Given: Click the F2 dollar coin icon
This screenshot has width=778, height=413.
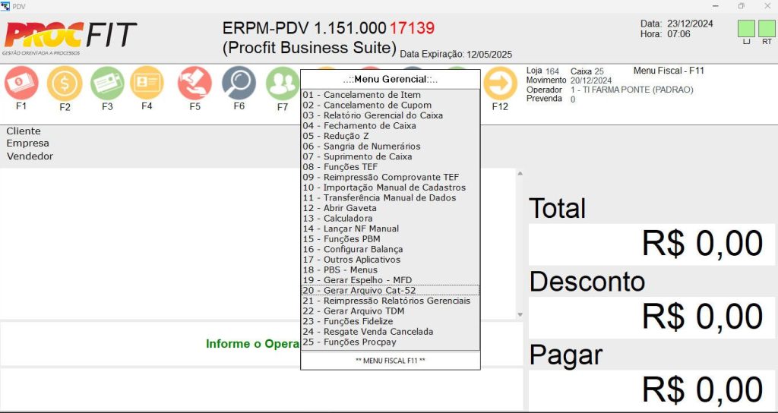Looking at the screenshot, I should coord(65,84).
